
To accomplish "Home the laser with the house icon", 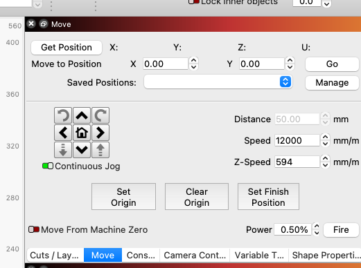I will [82, 133].
